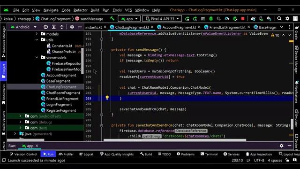Open IDE settings gear in main toolbar
The image size is (300, 169).
click(287, 19)
